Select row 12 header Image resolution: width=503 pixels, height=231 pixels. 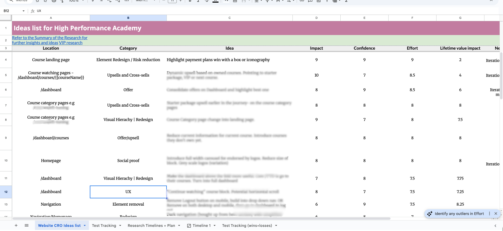point(6,192)
